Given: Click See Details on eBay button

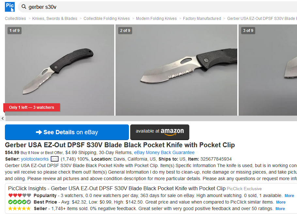Looking at the screenshot, I should (67, 132).
